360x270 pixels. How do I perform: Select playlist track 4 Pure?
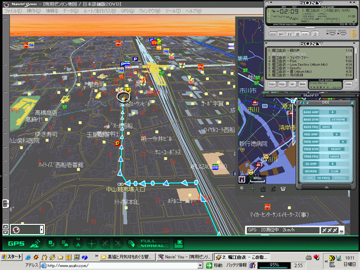[309, 61]
